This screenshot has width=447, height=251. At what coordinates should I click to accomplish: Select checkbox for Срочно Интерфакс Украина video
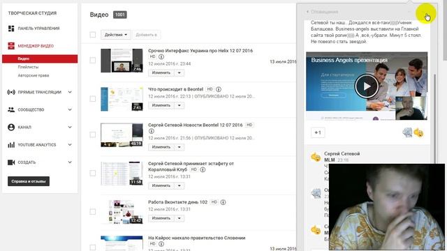tap(93, 61)
